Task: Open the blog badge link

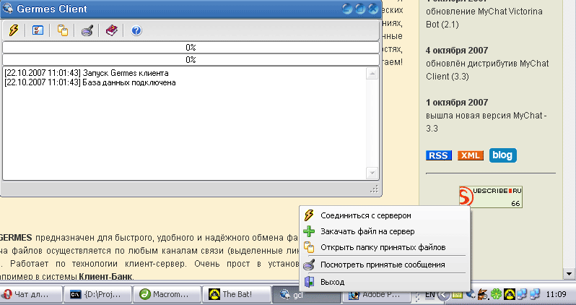Action: (x=502, y=155)
